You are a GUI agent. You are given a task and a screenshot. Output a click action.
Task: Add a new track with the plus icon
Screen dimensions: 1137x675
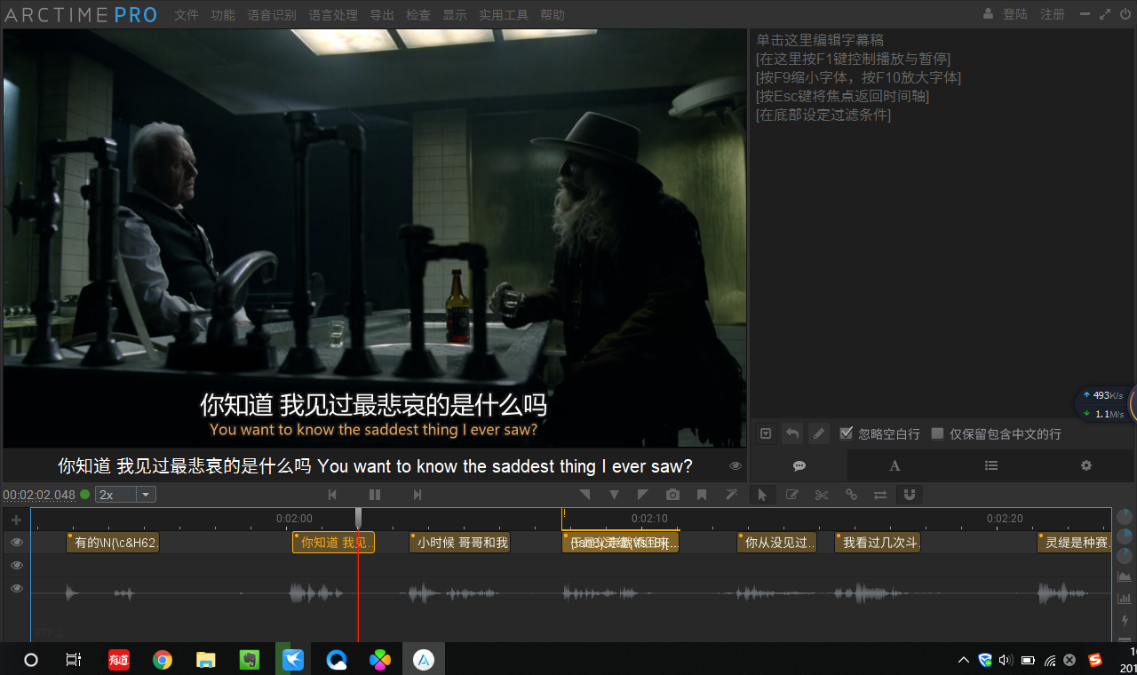(16, 520)
